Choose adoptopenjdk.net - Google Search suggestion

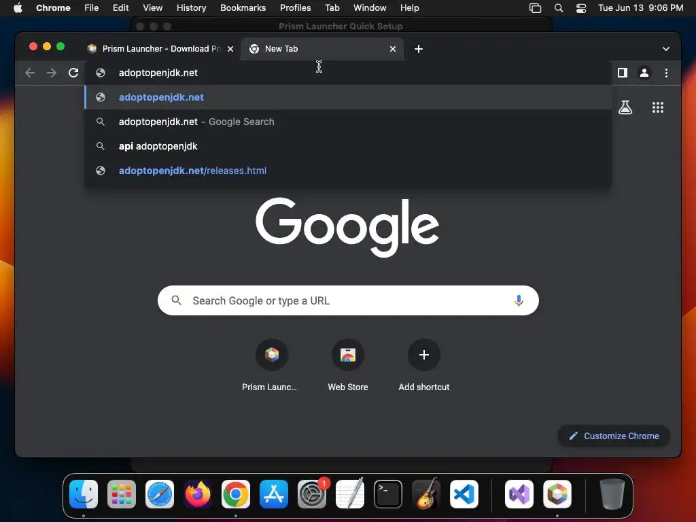tap(348, 122)
